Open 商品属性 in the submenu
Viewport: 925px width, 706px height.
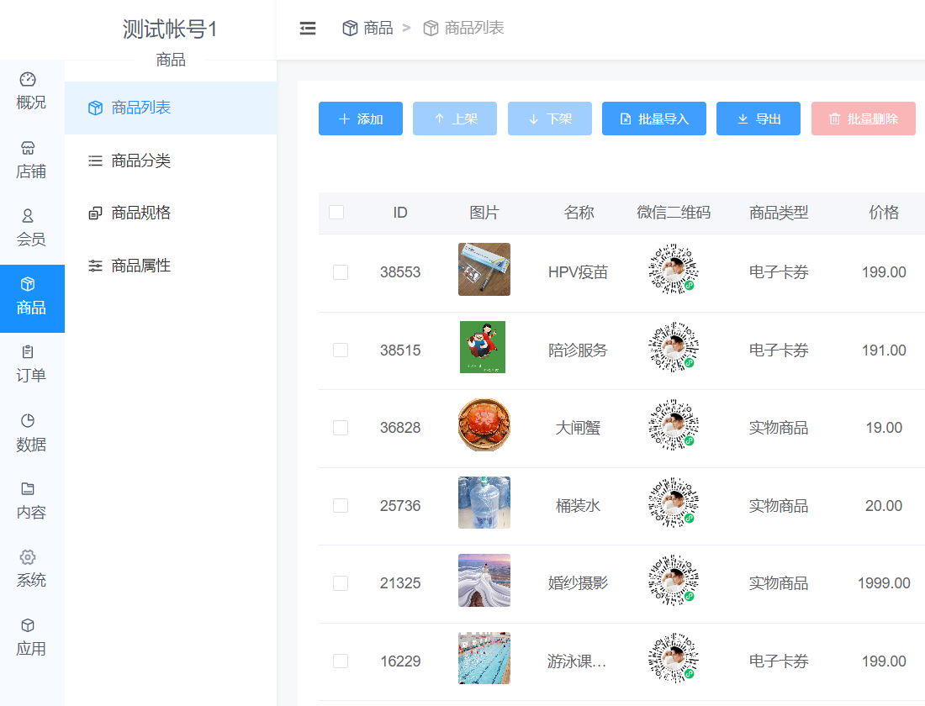point(171,266)
